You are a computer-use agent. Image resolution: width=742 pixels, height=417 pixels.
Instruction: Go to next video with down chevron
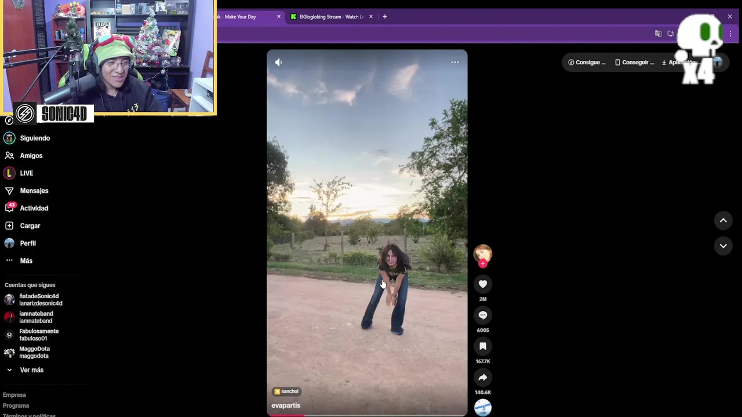[x=723, y=246]
